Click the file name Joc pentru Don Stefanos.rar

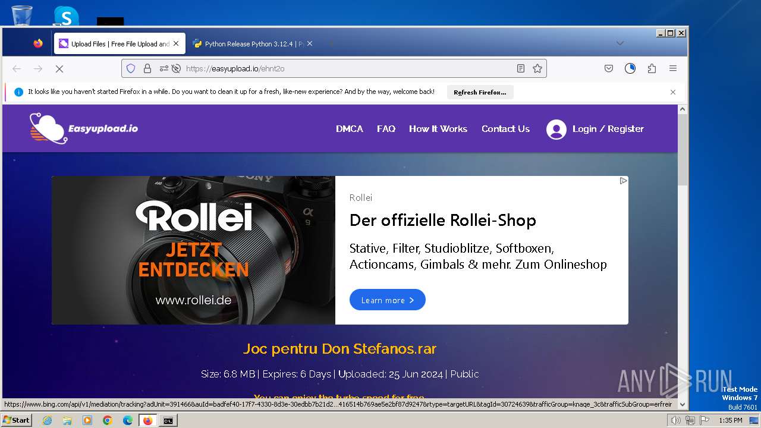pyautogui.click(x=340, y=348)
